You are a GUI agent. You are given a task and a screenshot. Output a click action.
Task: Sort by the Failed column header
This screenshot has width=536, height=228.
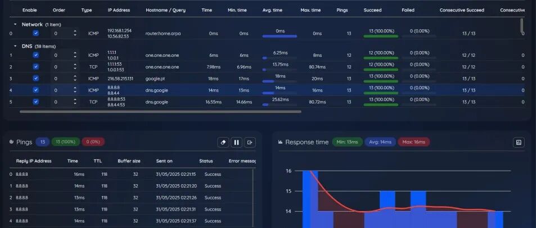(408, 10)
